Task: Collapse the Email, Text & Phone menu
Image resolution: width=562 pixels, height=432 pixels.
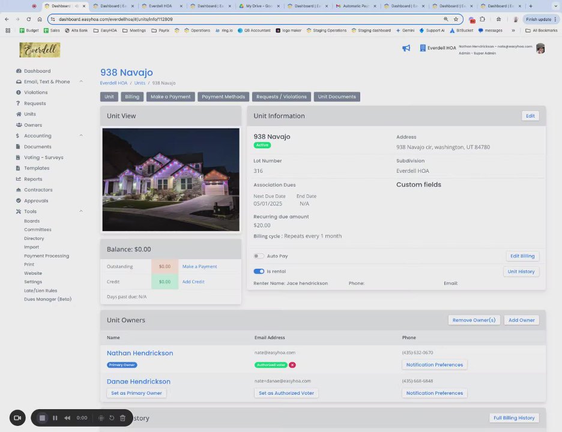Action: 82,82
